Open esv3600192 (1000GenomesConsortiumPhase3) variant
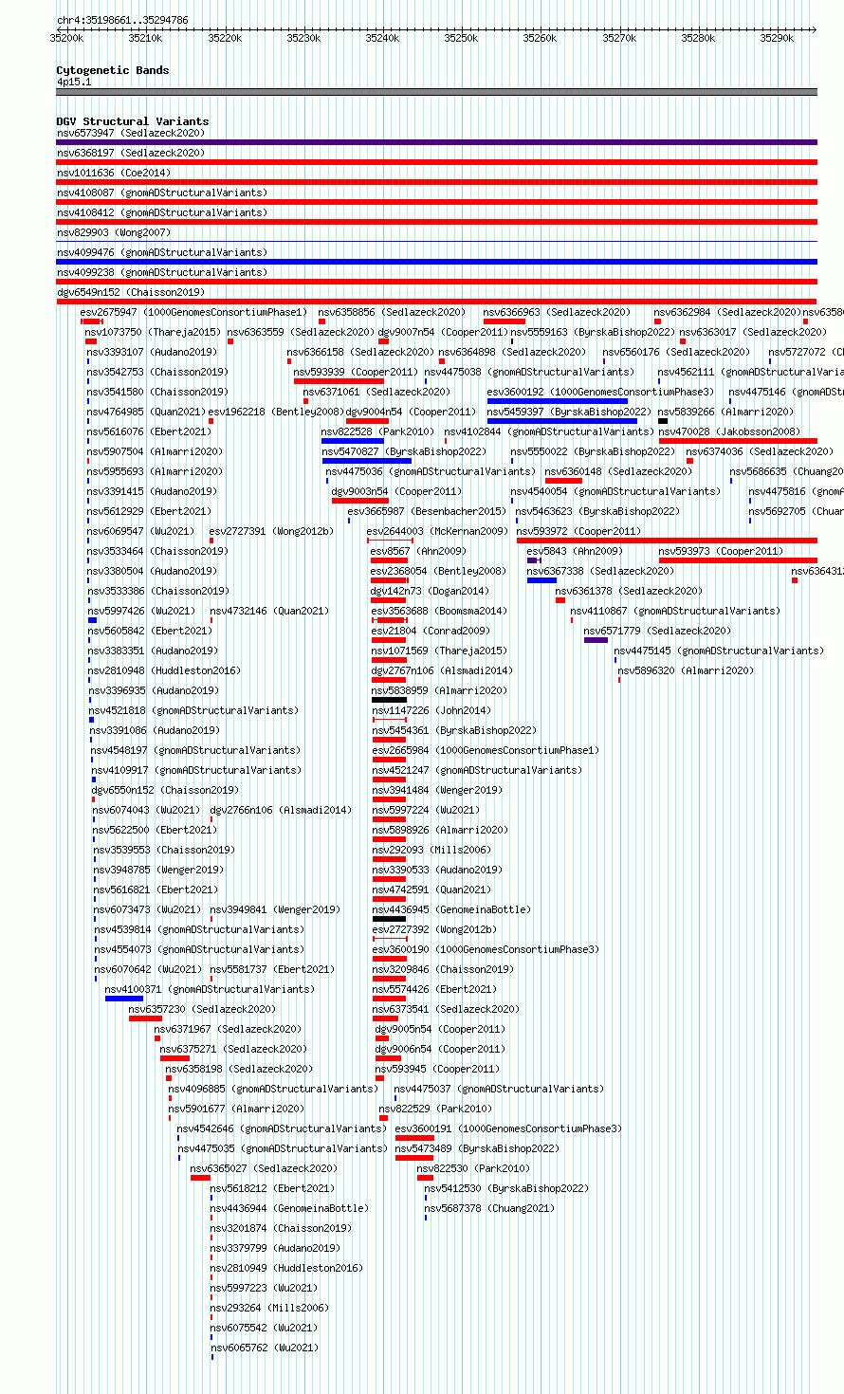 (x=601, y=392)
